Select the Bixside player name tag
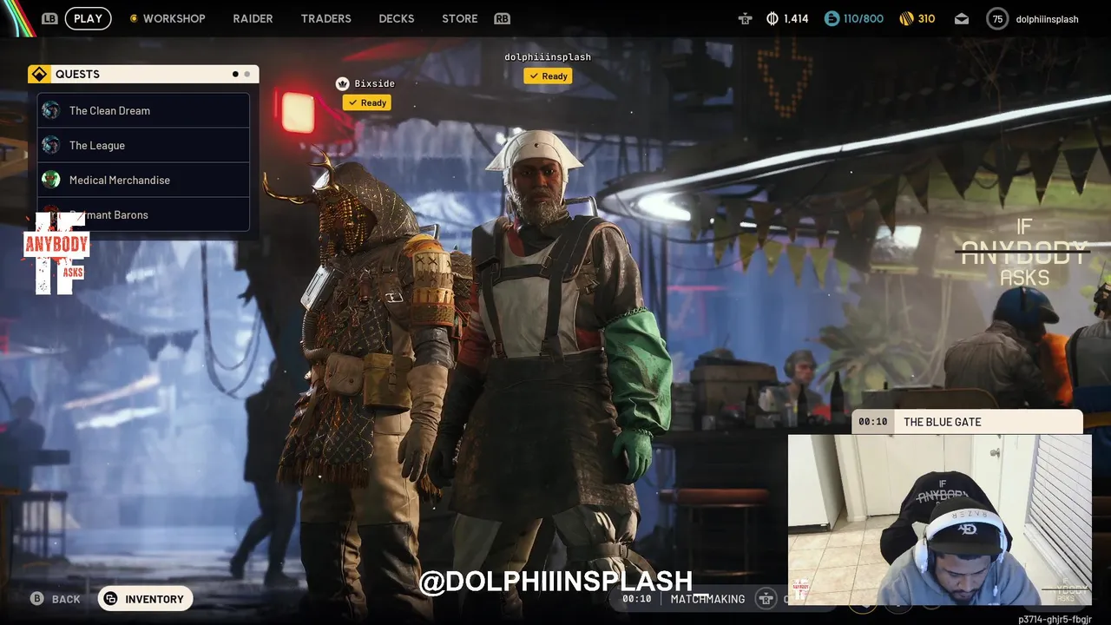The image size is (1111, 625). tap(374, 83)
